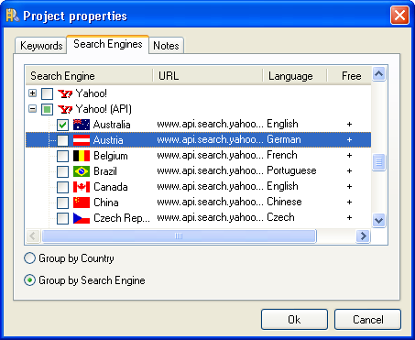Select the Australia row label
415x340 pixels.
(112, 125)
